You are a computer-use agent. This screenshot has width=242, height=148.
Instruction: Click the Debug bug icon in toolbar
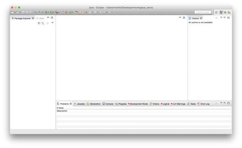point(46,12)
